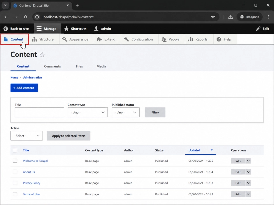Open the admin user menu
Viewport: 274px width, 205px height.
102,29
